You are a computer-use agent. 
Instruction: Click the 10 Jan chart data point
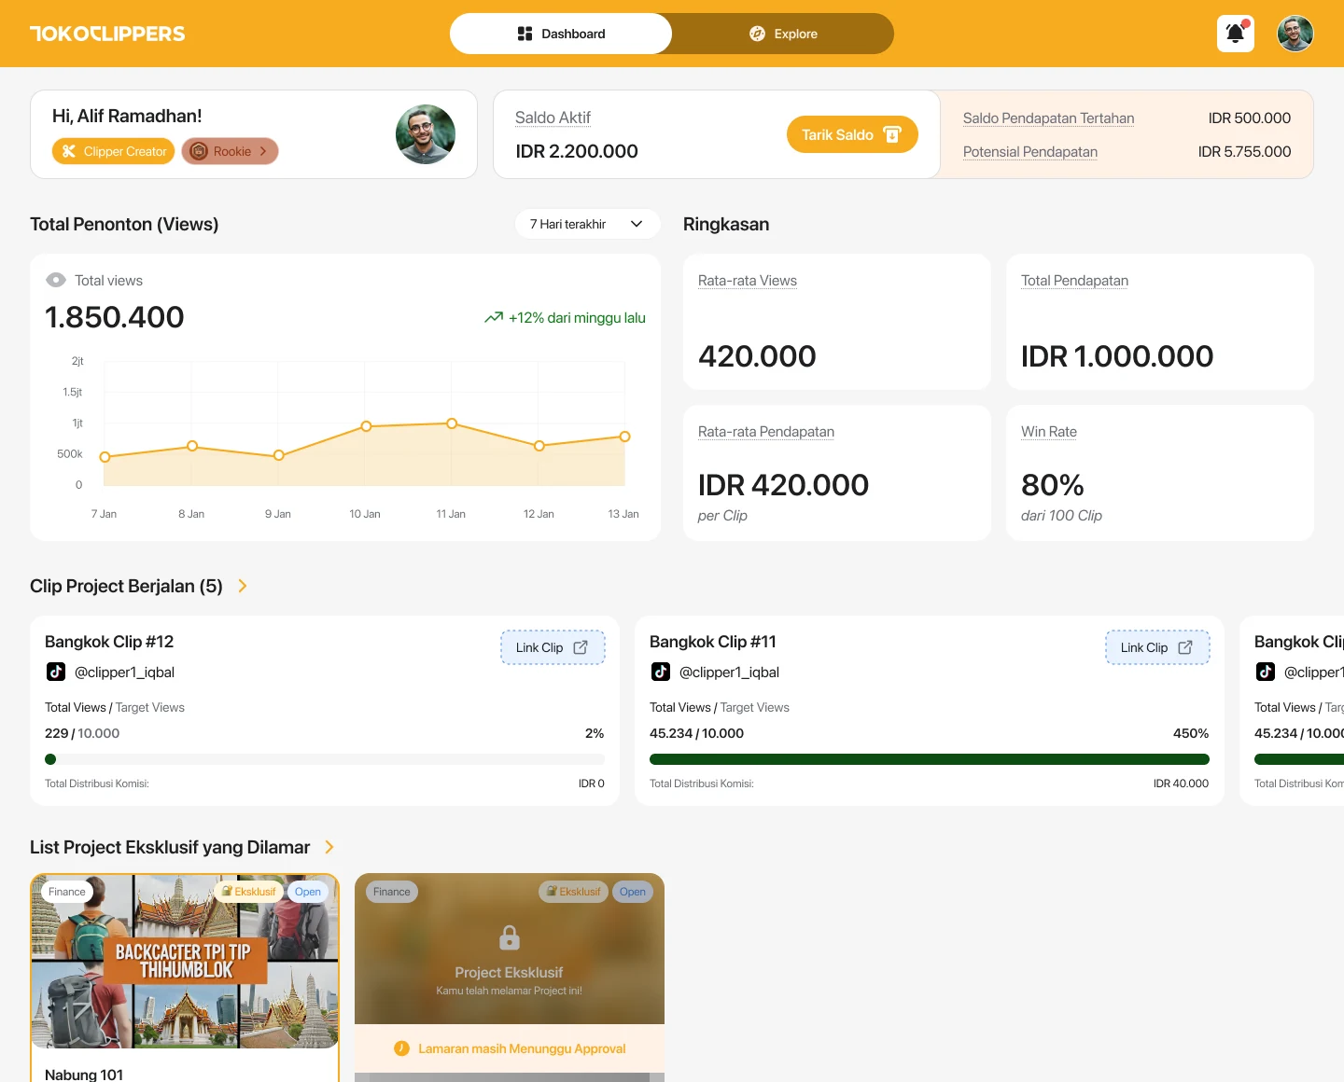tap(366, 426)
